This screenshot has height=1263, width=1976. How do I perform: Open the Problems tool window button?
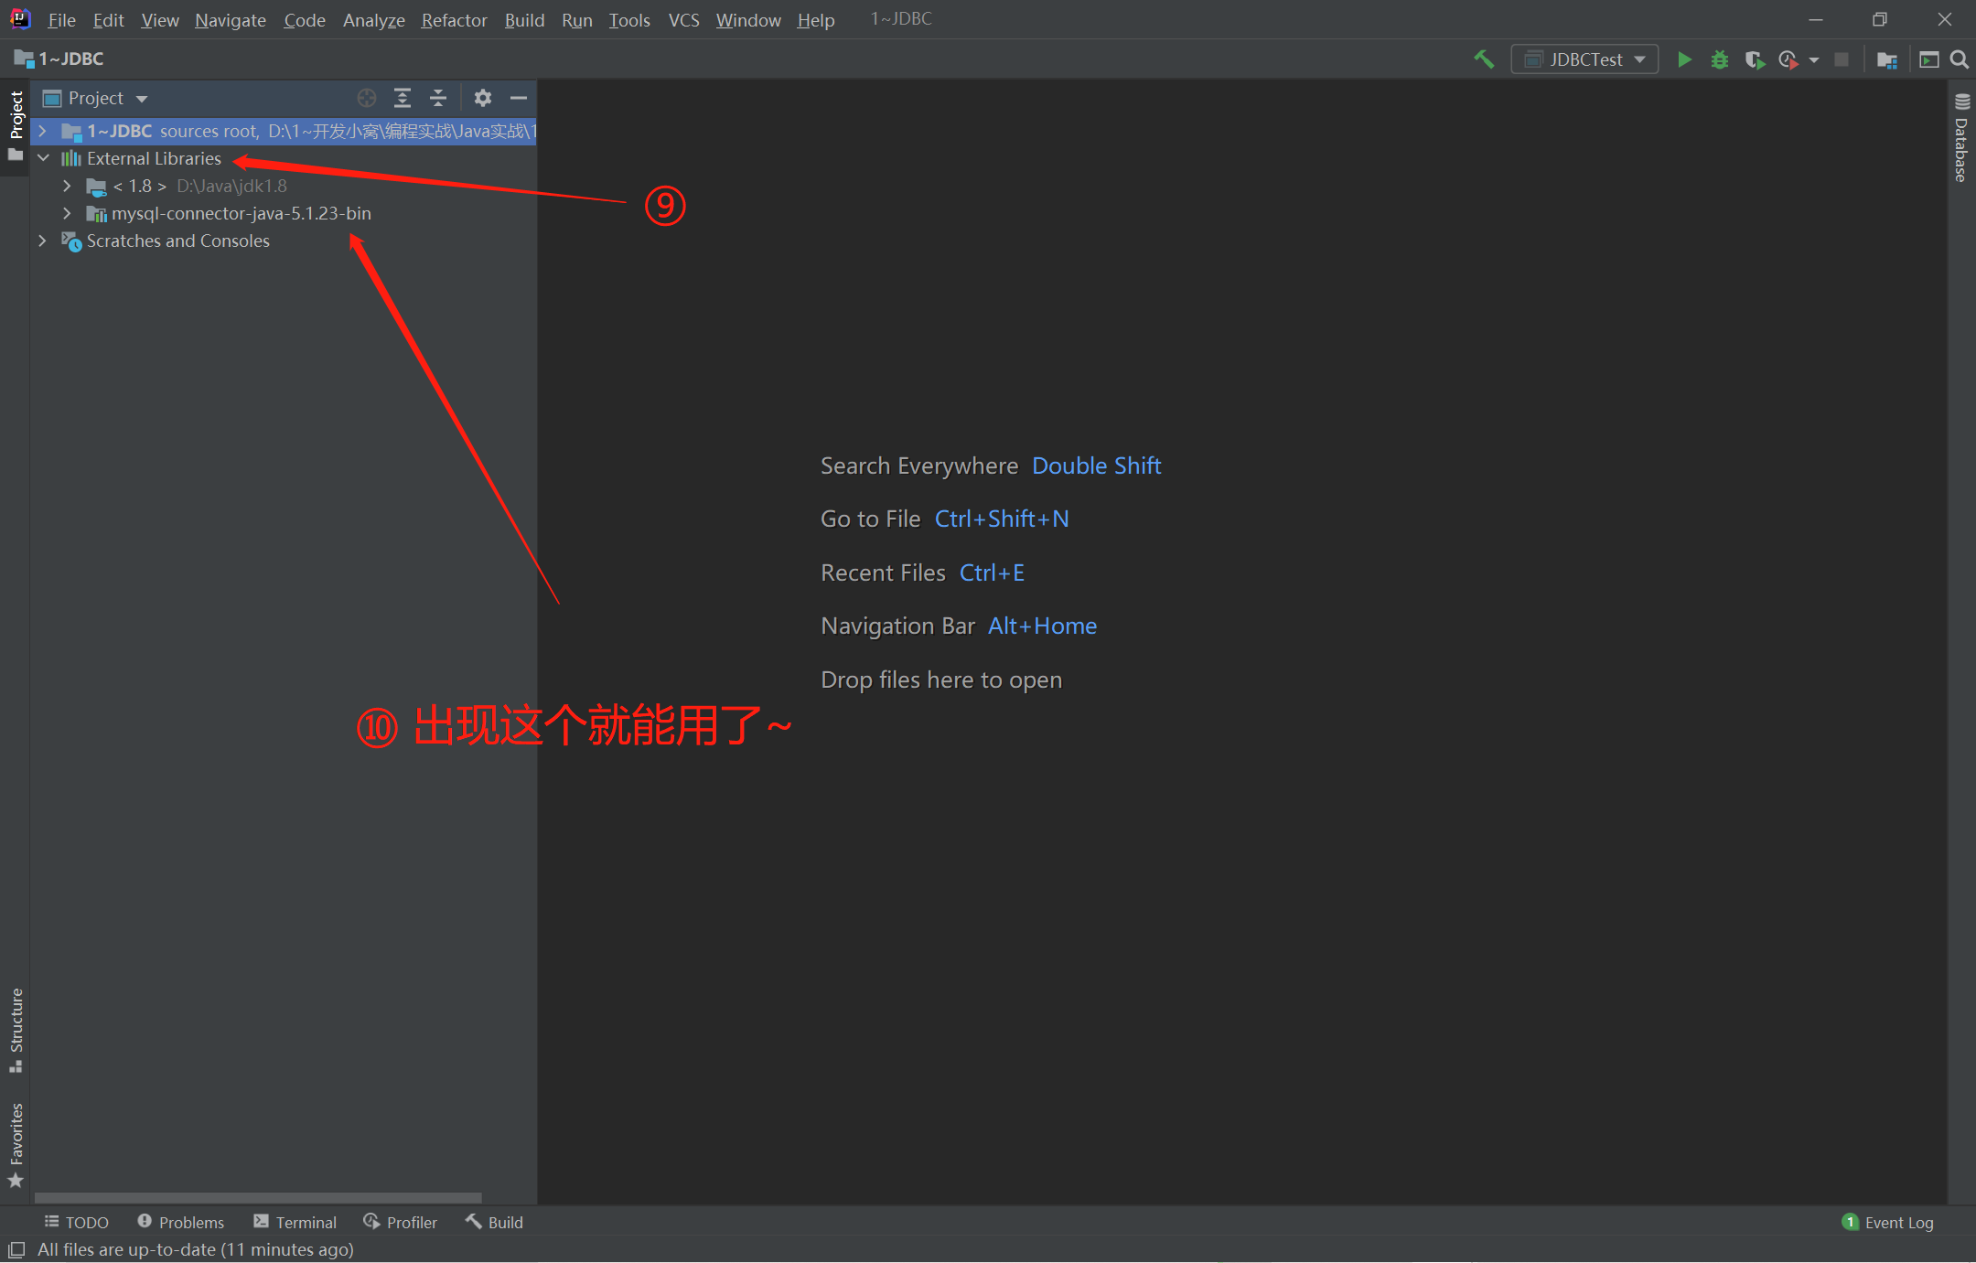pos(181,1222)
